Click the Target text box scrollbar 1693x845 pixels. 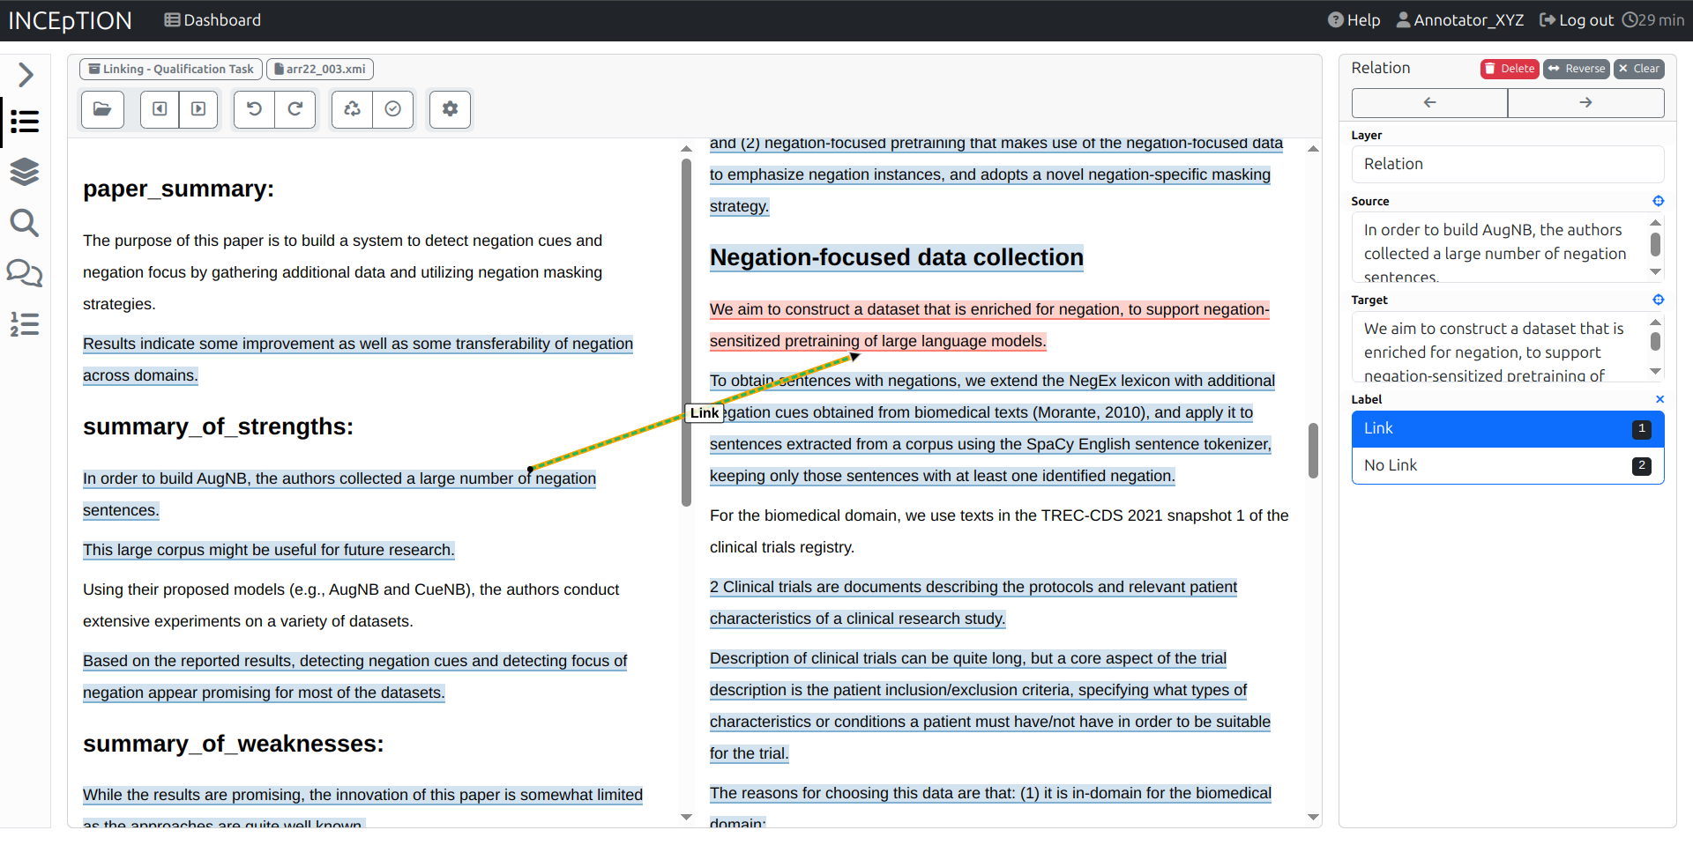1655,341
